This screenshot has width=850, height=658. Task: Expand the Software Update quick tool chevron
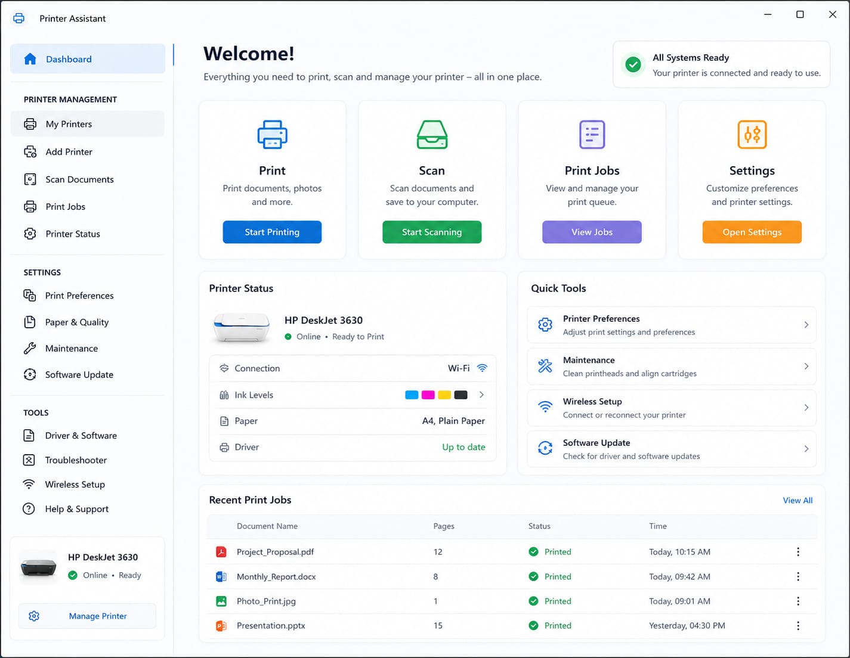point(806,449)
